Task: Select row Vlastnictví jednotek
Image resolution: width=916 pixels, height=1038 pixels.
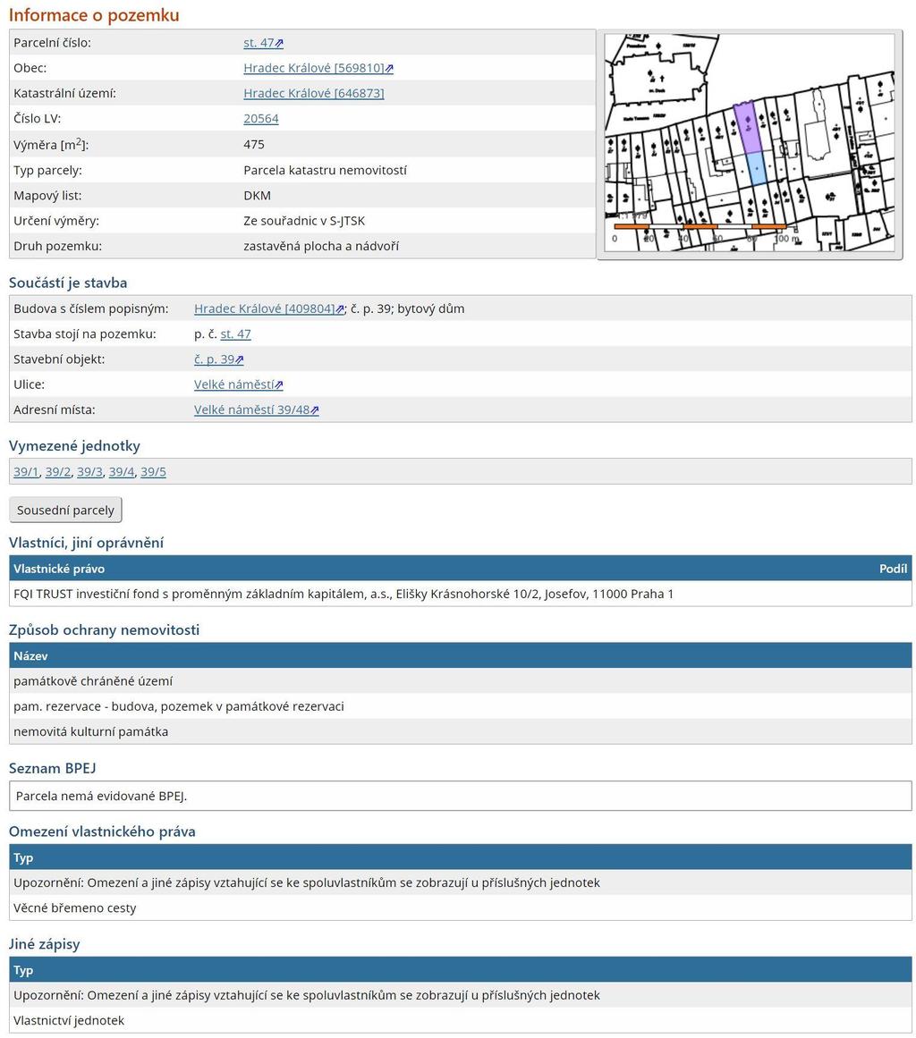Action: pyautogui.click(x=461, y=1020)
